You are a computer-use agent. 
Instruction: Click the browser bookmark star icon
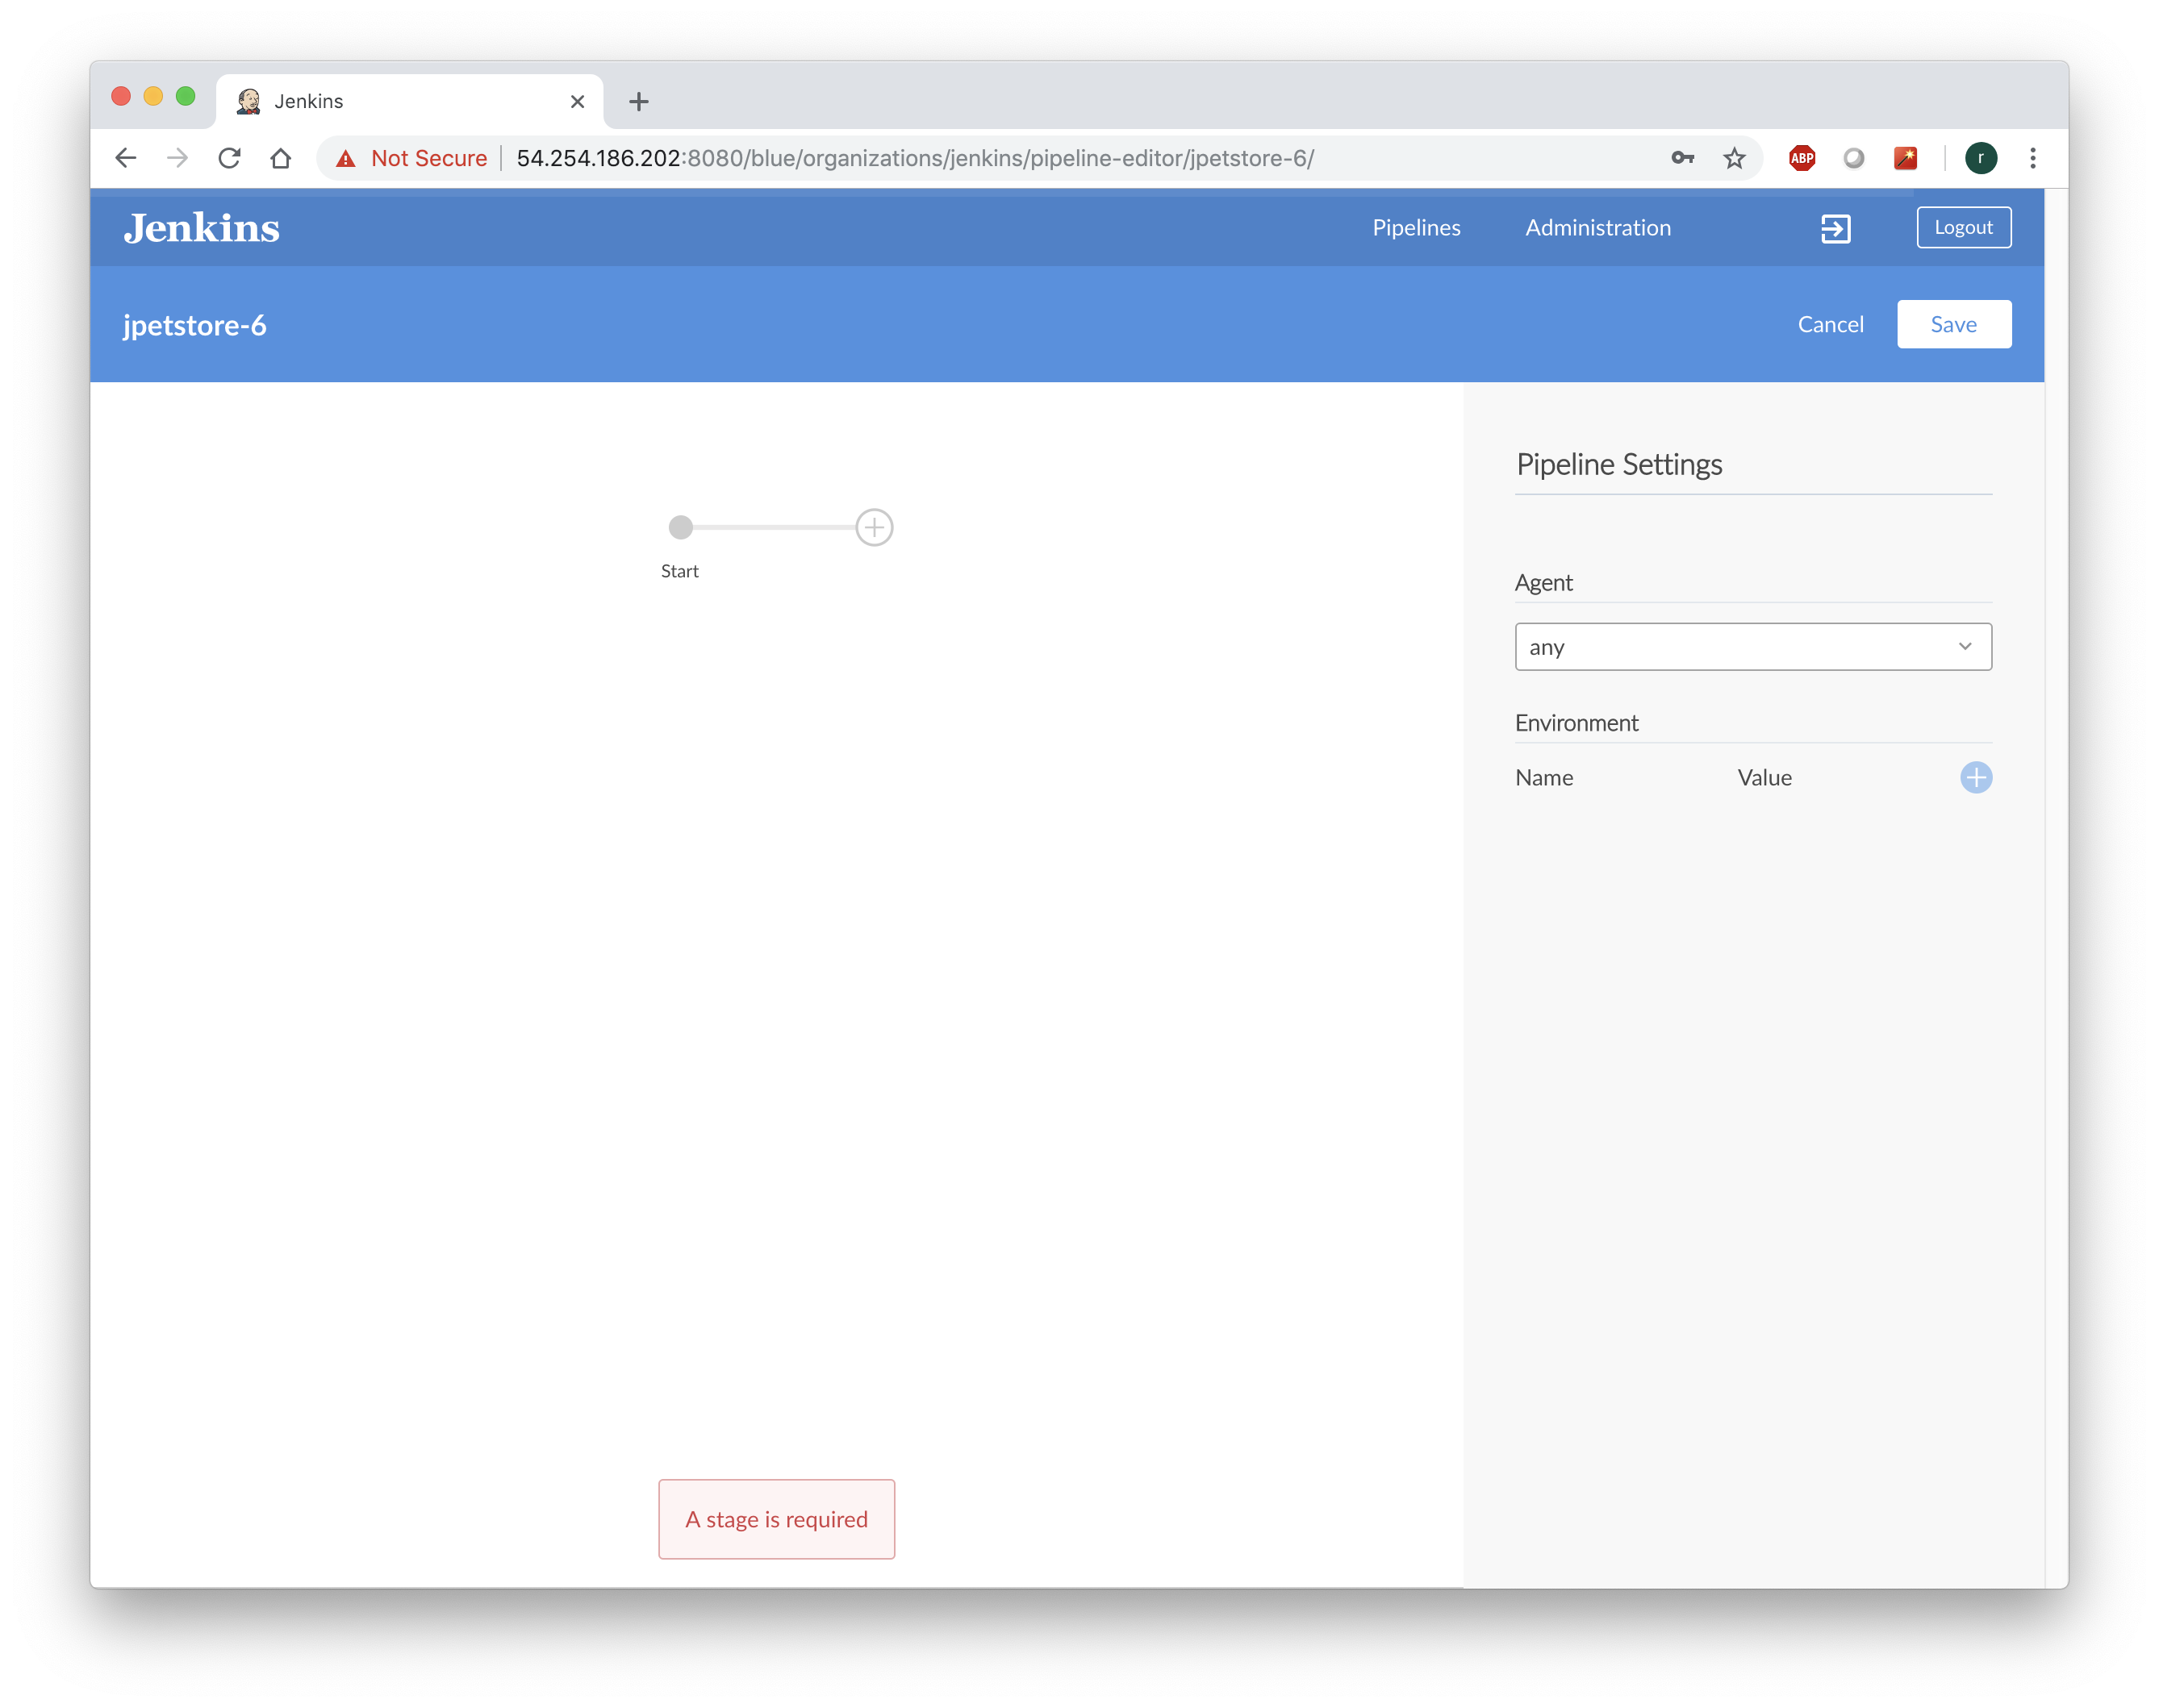click(x=1733, y=158)
